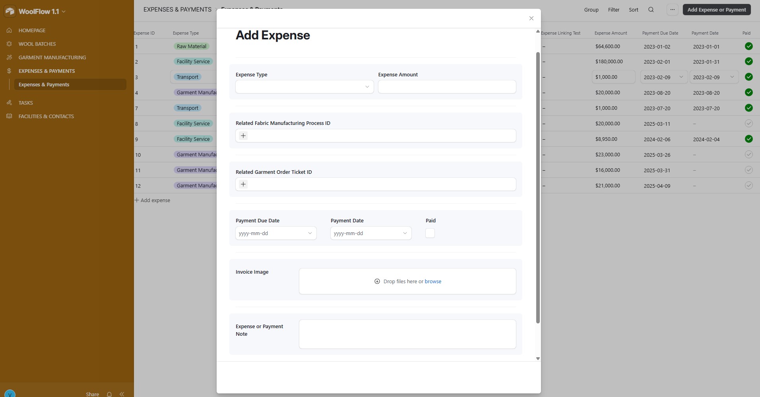Screen dimensions: 760x397
Task: Click the WoolFlow app logo icon
Action: pyautogui.click(x=10, y=11)
